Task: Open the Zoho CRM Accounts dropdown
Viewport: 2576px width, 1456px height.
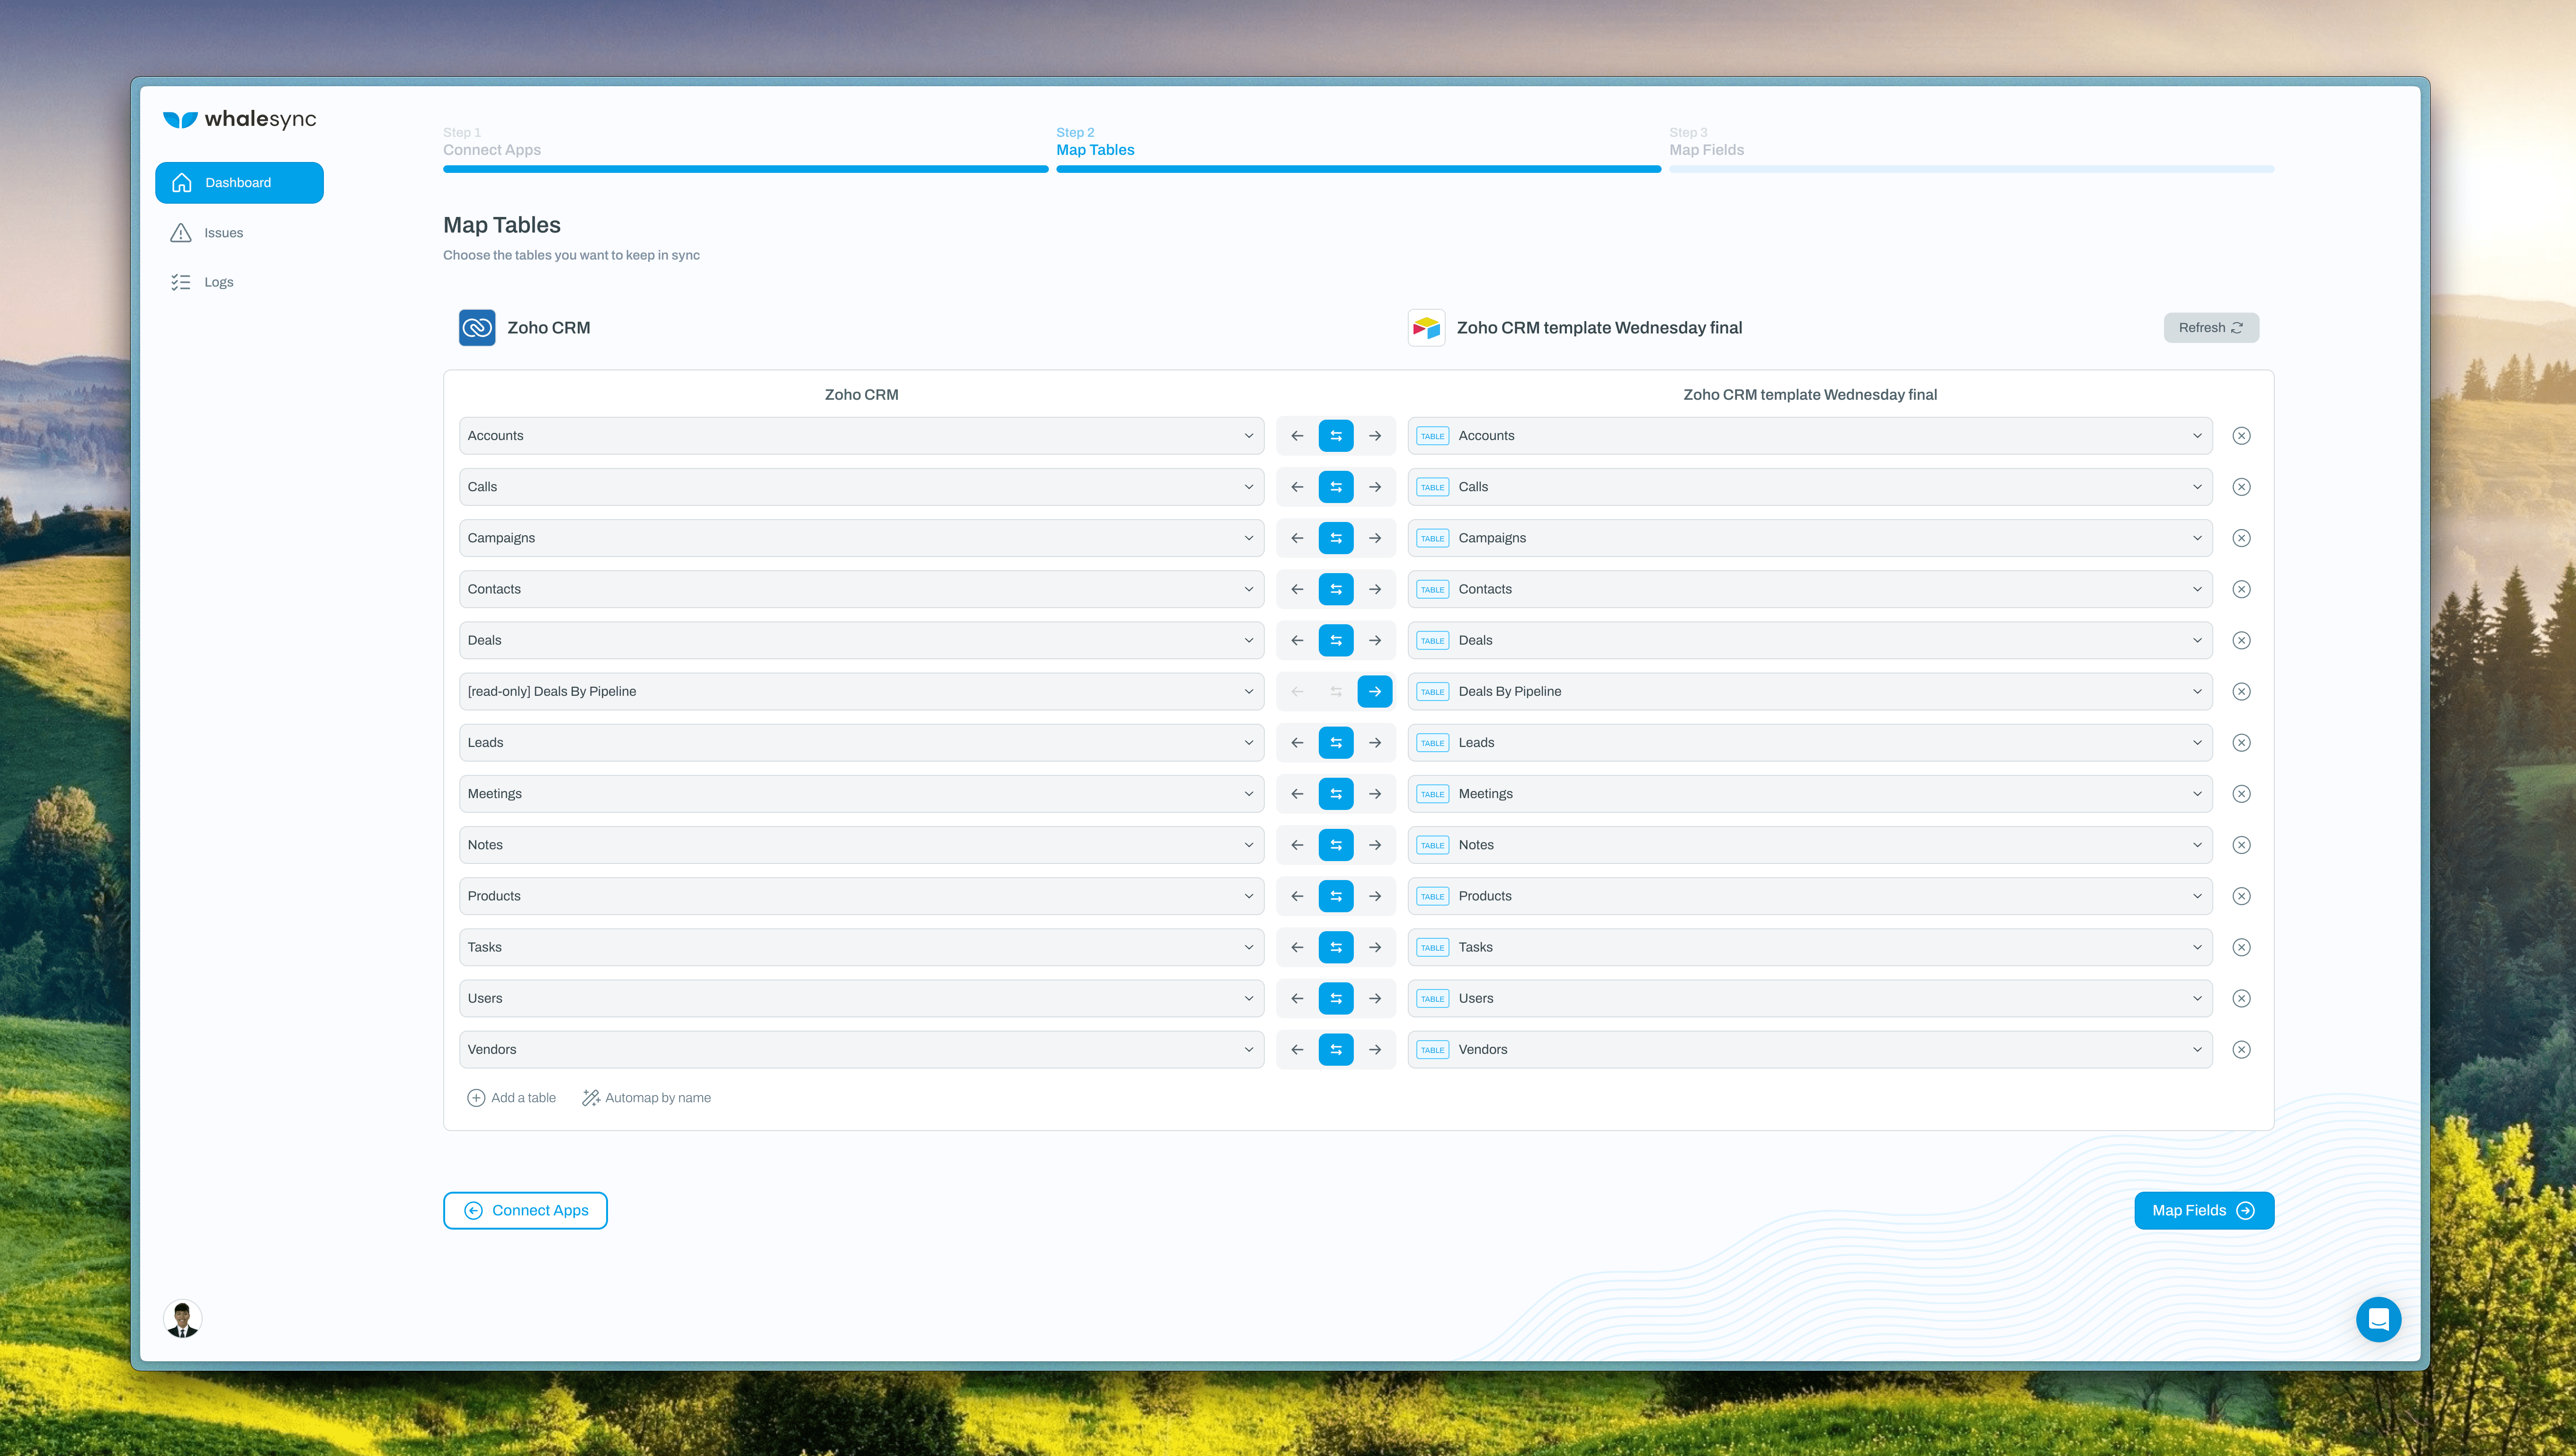Action: 861,436
